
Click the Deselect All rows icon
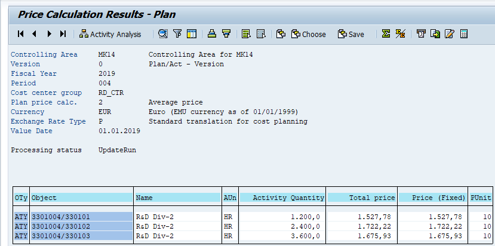[261, 34]
